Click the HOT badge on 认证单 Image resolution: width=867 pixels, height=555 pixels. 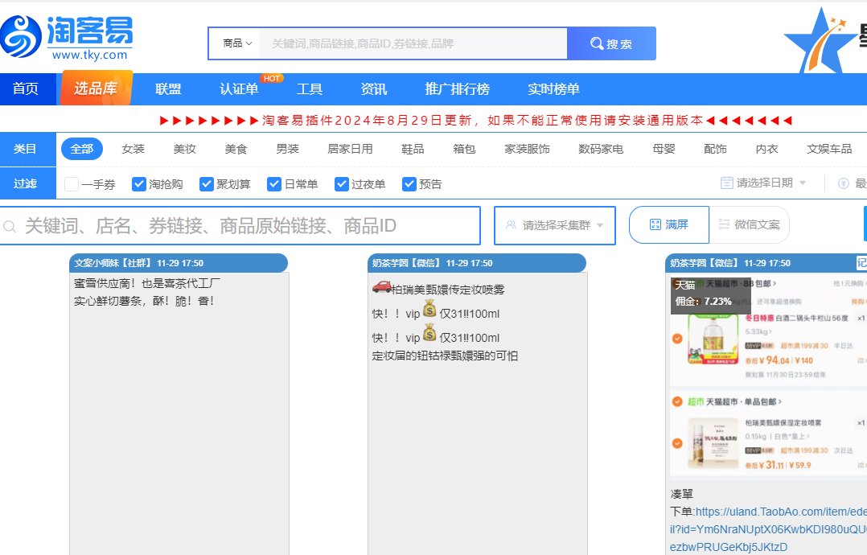(272, 79)
